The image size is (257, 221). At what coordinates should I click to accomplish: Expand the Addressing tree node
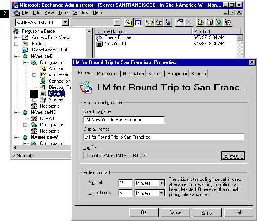(x=34, y=75)
